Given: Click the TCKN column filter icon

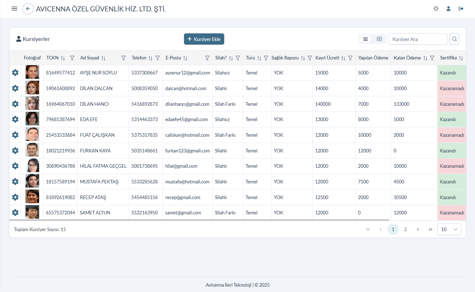Looking at the screenshot, I should [x=72, y=58].
